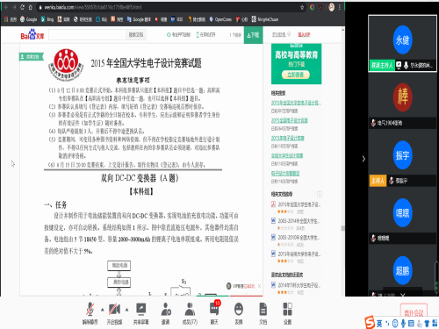Show the members list (77)

(190, 313)
